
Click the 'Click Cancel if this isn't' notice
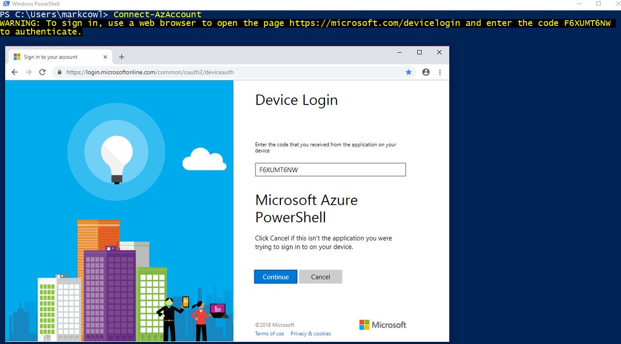coord(323,243)
